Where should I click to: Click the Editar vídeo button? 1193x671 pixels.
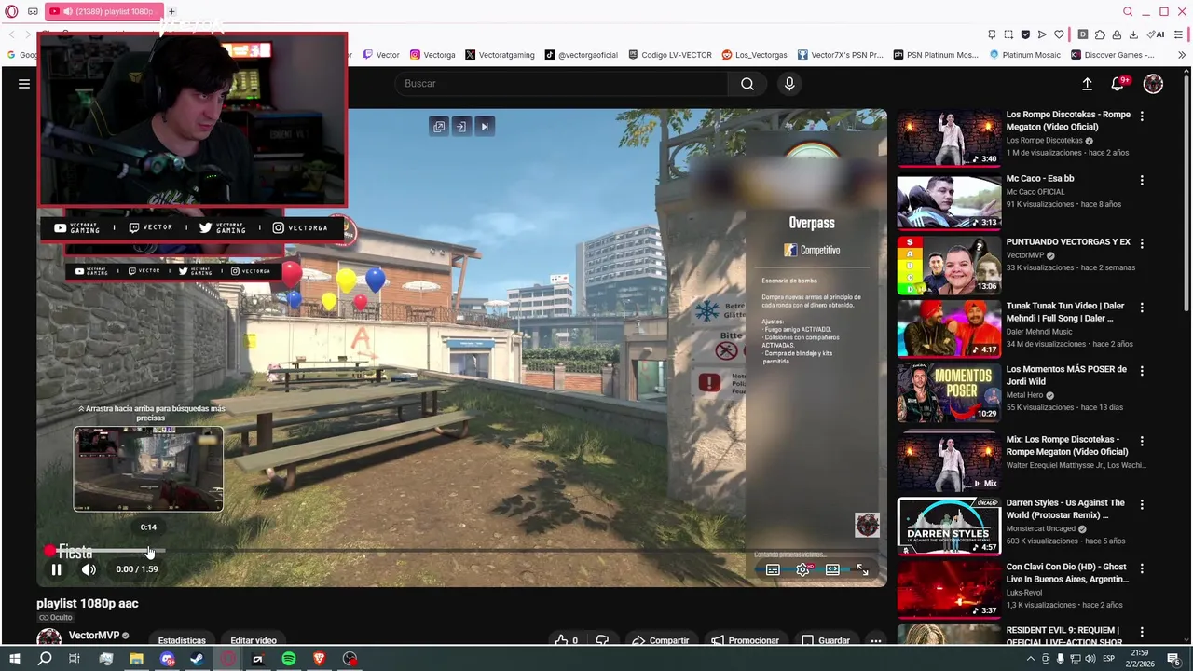[x=254, y=640]
